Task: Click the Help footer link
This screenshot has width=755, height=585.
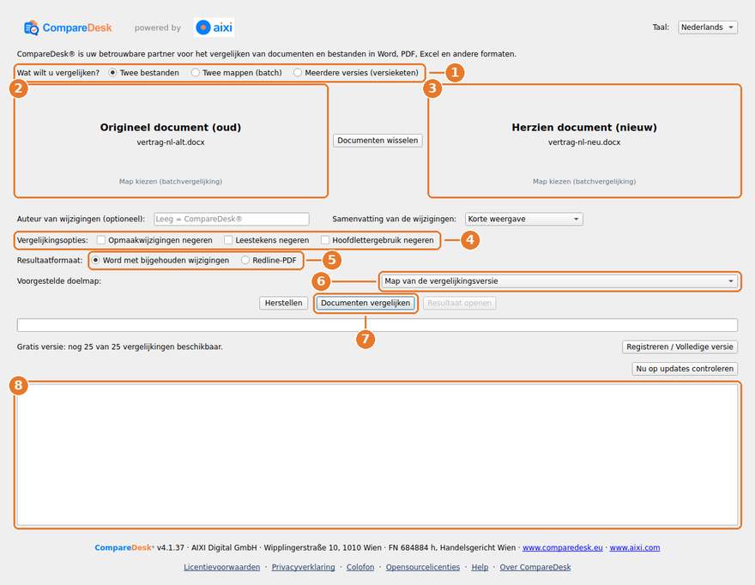Action: [480, 567]
